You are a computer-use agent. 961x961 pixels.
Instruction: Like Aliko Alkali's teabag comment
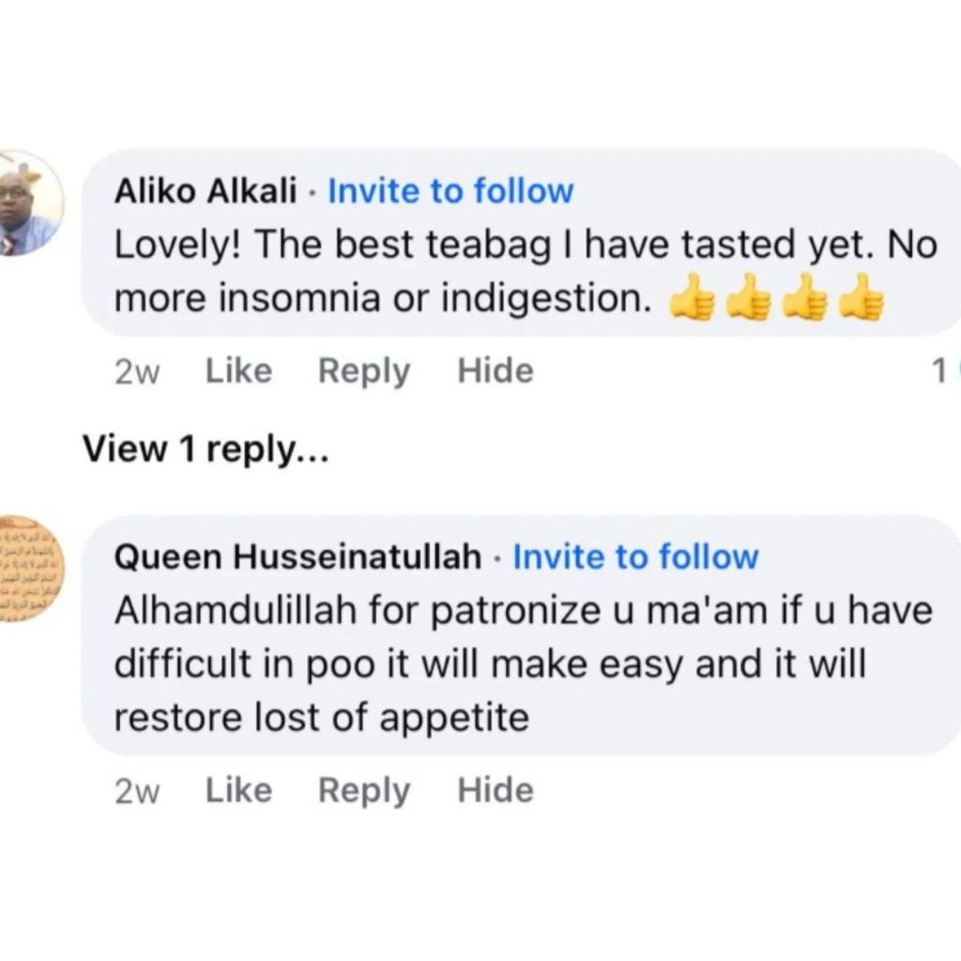coord(238,372)
